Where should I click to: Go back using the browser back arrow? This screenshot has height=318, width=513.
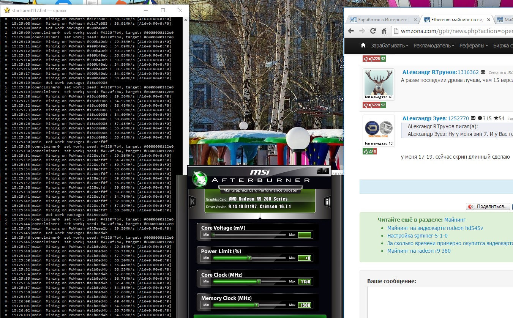point(351,31)
